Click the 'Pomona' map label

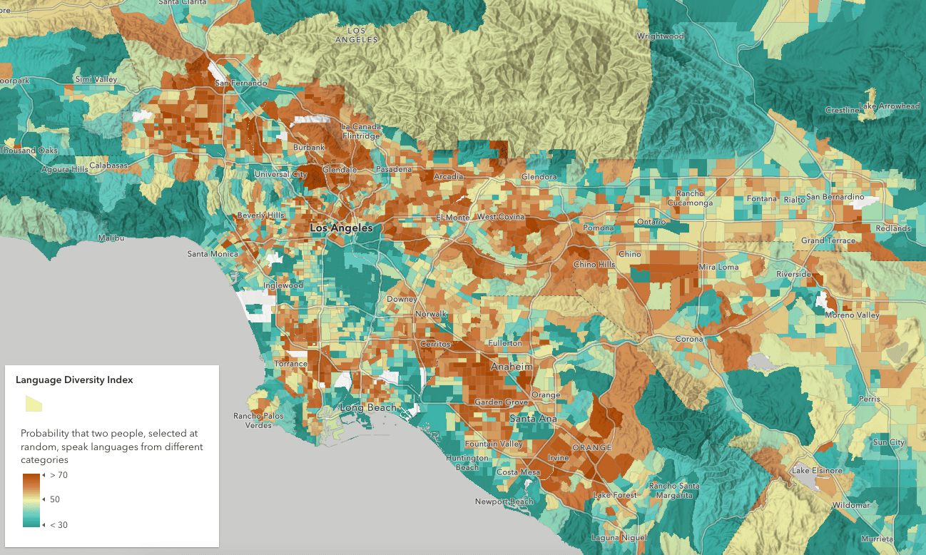[598, 228]
